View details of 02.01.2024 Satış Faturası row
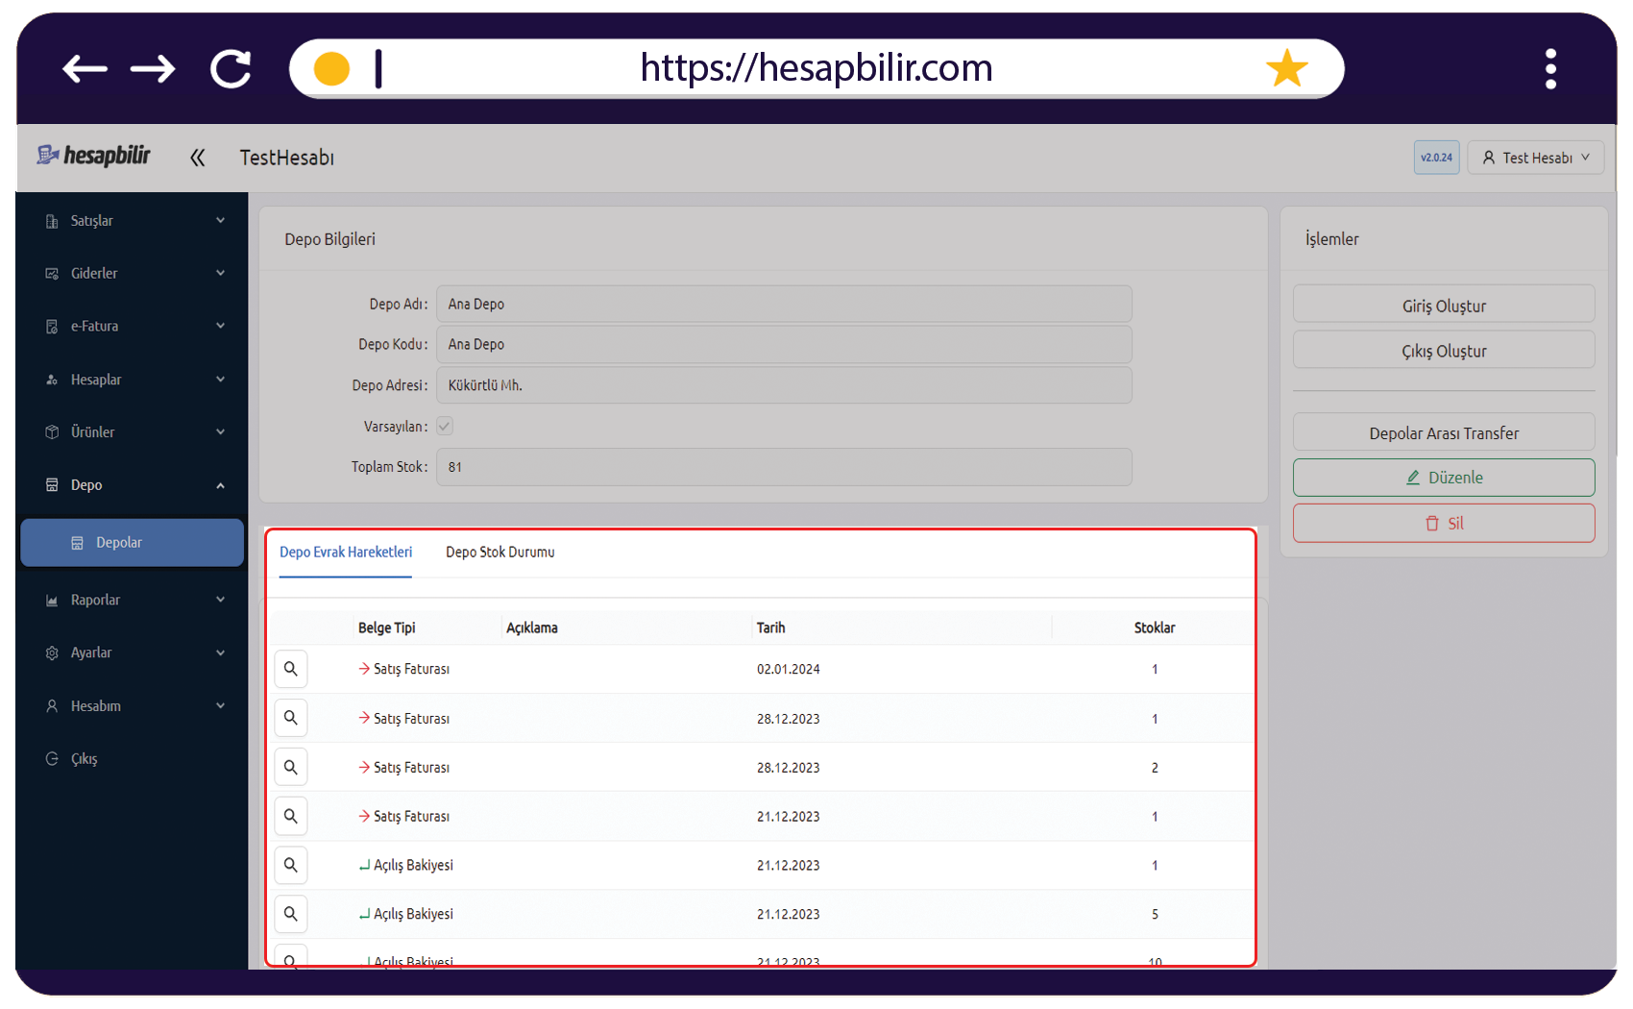The width and height of the screenshot is (1633, 1009). pyautogui.click(x=291, y=669)
